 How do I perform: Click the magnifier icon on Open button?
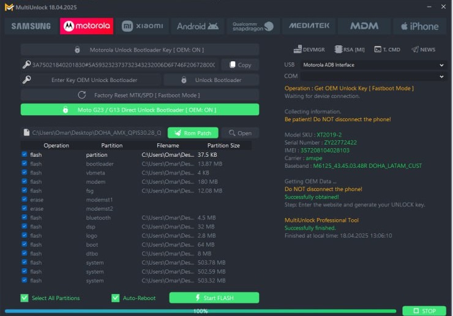coord(231,133)
